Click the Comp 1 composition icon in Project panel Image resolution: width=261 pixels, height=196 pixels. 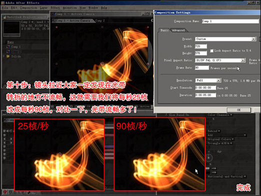pyautogui.click(x=8, y=47)
